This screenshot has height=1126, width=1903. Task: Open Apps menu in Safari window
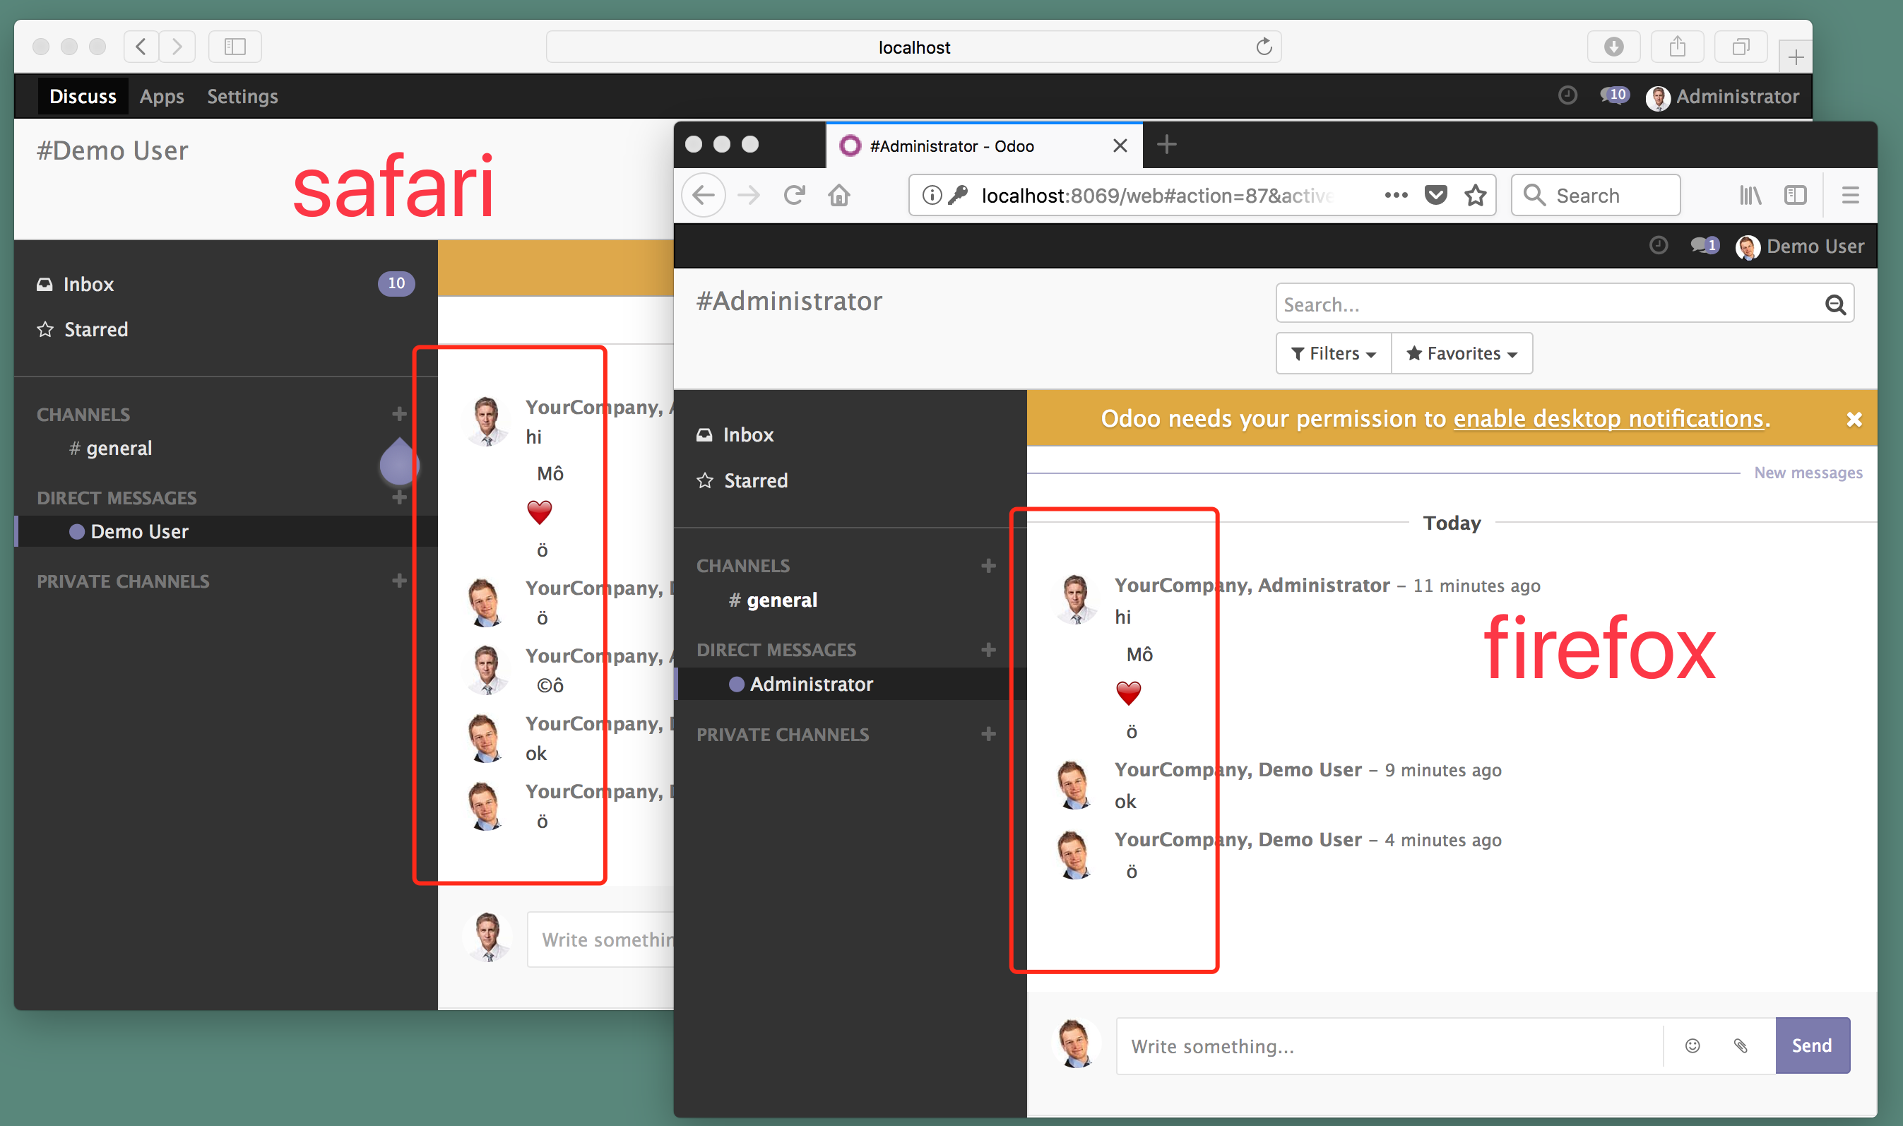tap(162, 96)
